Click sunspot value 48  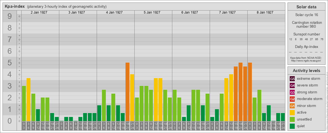click(x=306, y=39)
